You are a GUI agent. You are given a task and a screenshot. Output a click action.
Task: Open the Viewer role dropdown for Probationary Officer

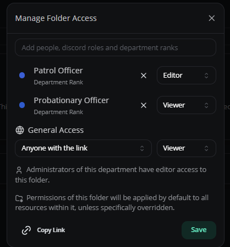click(187, 105)
